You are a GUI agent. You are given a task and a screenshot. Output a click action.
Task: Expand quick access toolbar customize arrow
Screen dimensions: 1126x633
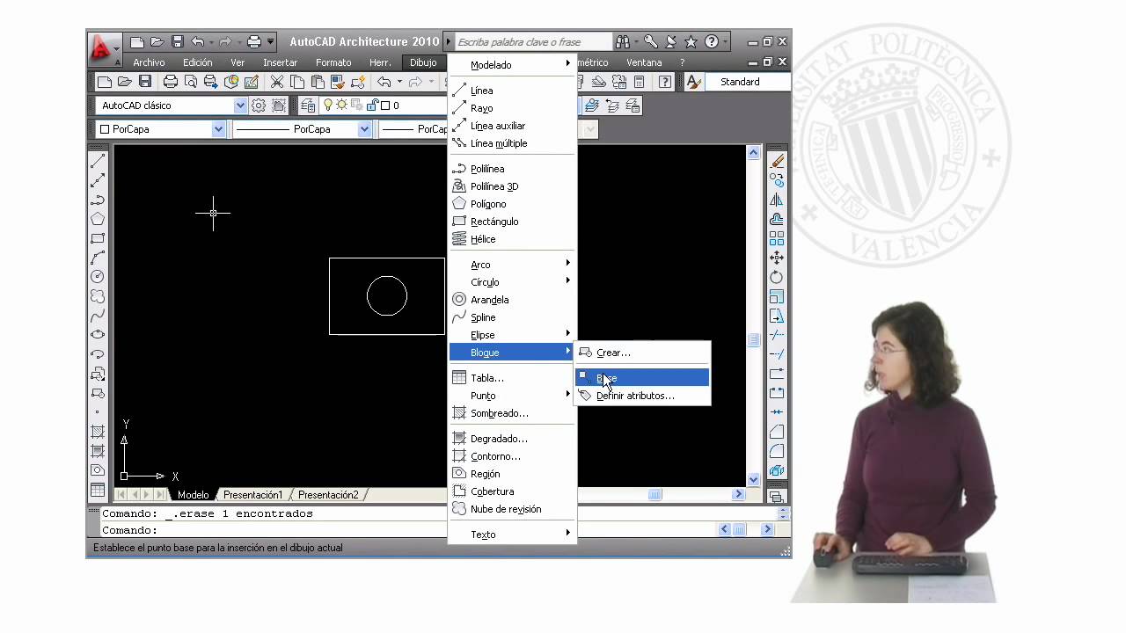(270, 41)
